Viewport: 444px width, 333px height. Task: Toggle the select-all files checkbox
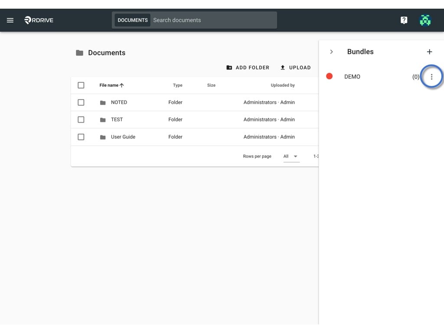[x=81, y=85]
